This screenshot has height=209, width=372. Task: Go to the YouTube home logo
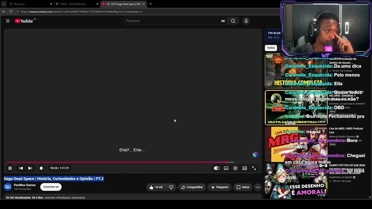pos(24,21)
